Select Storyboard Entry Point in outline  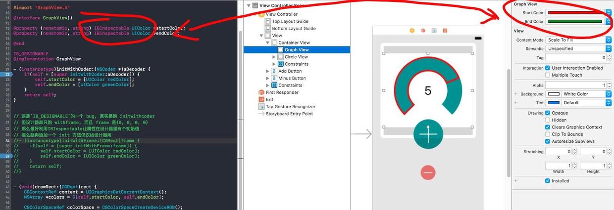[290, 114]
